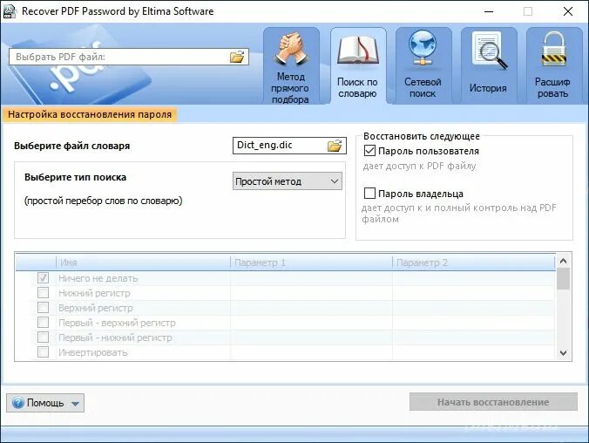589x443 pixels.
Task: Minimize the Recover PDF Password window
Action: tap(489, 11)
